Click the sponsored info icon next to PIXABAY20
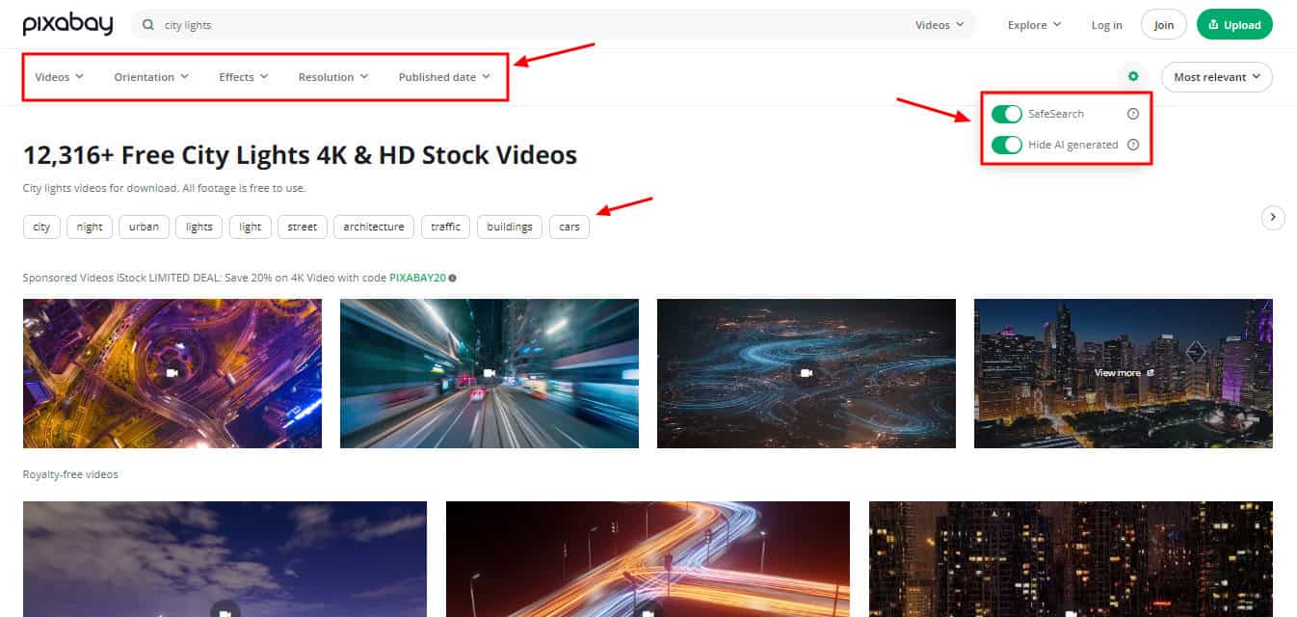1297x617 pixels. [x=453, y=278]
